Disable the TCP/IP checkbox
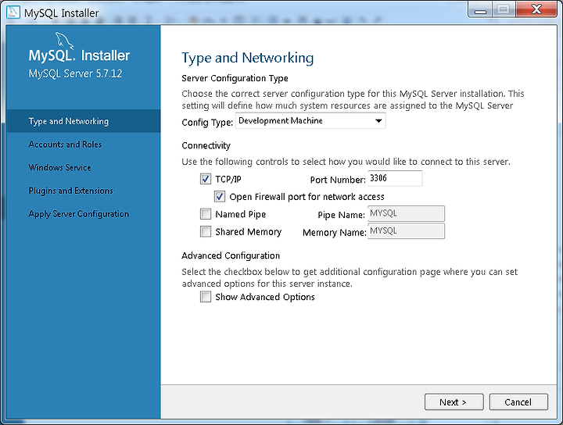The width and height of the screenshot is (563, 425). [x=206, y=179]
